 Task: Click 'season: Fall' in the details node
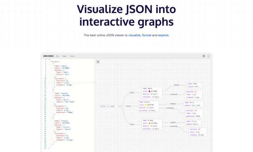193,87
